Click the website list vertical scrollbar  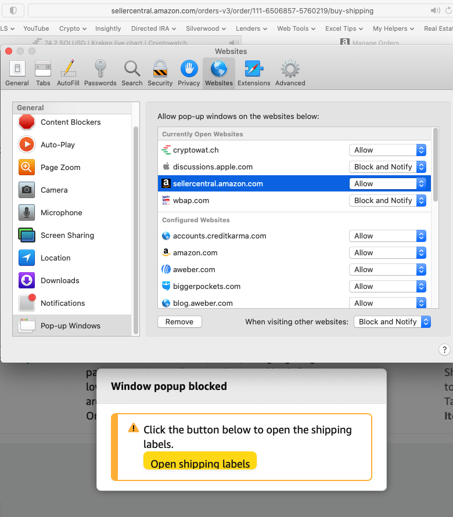(x=436, y=165)
